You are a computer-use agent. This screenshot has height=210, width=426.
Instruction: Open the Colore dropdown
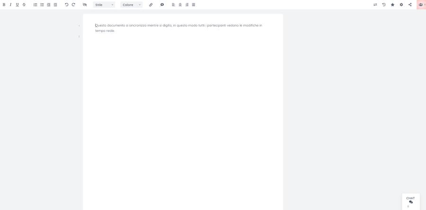pos(132,5)
